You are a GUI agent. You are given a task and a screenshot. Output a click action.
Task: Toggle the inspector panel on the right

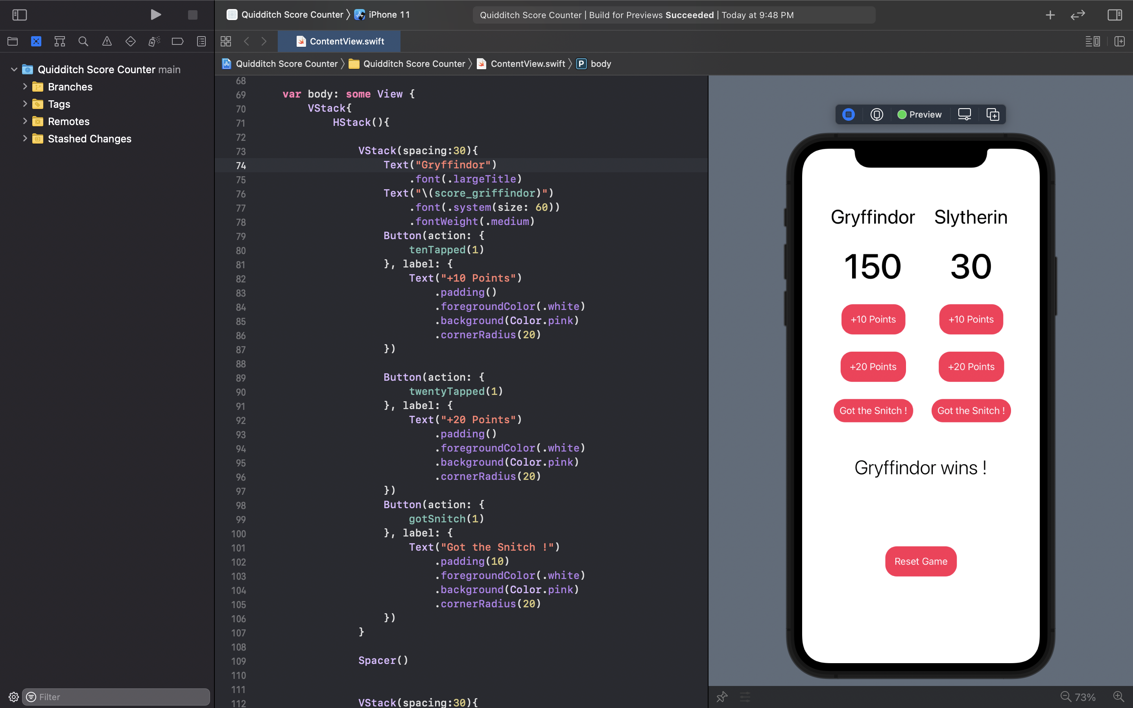coord(1115,15)
